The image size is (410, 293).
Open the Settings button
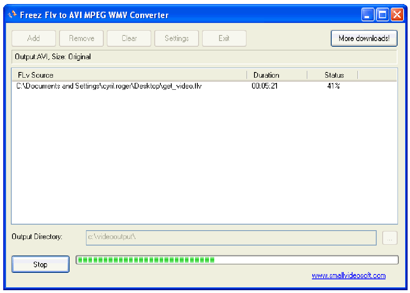(176, 38)
